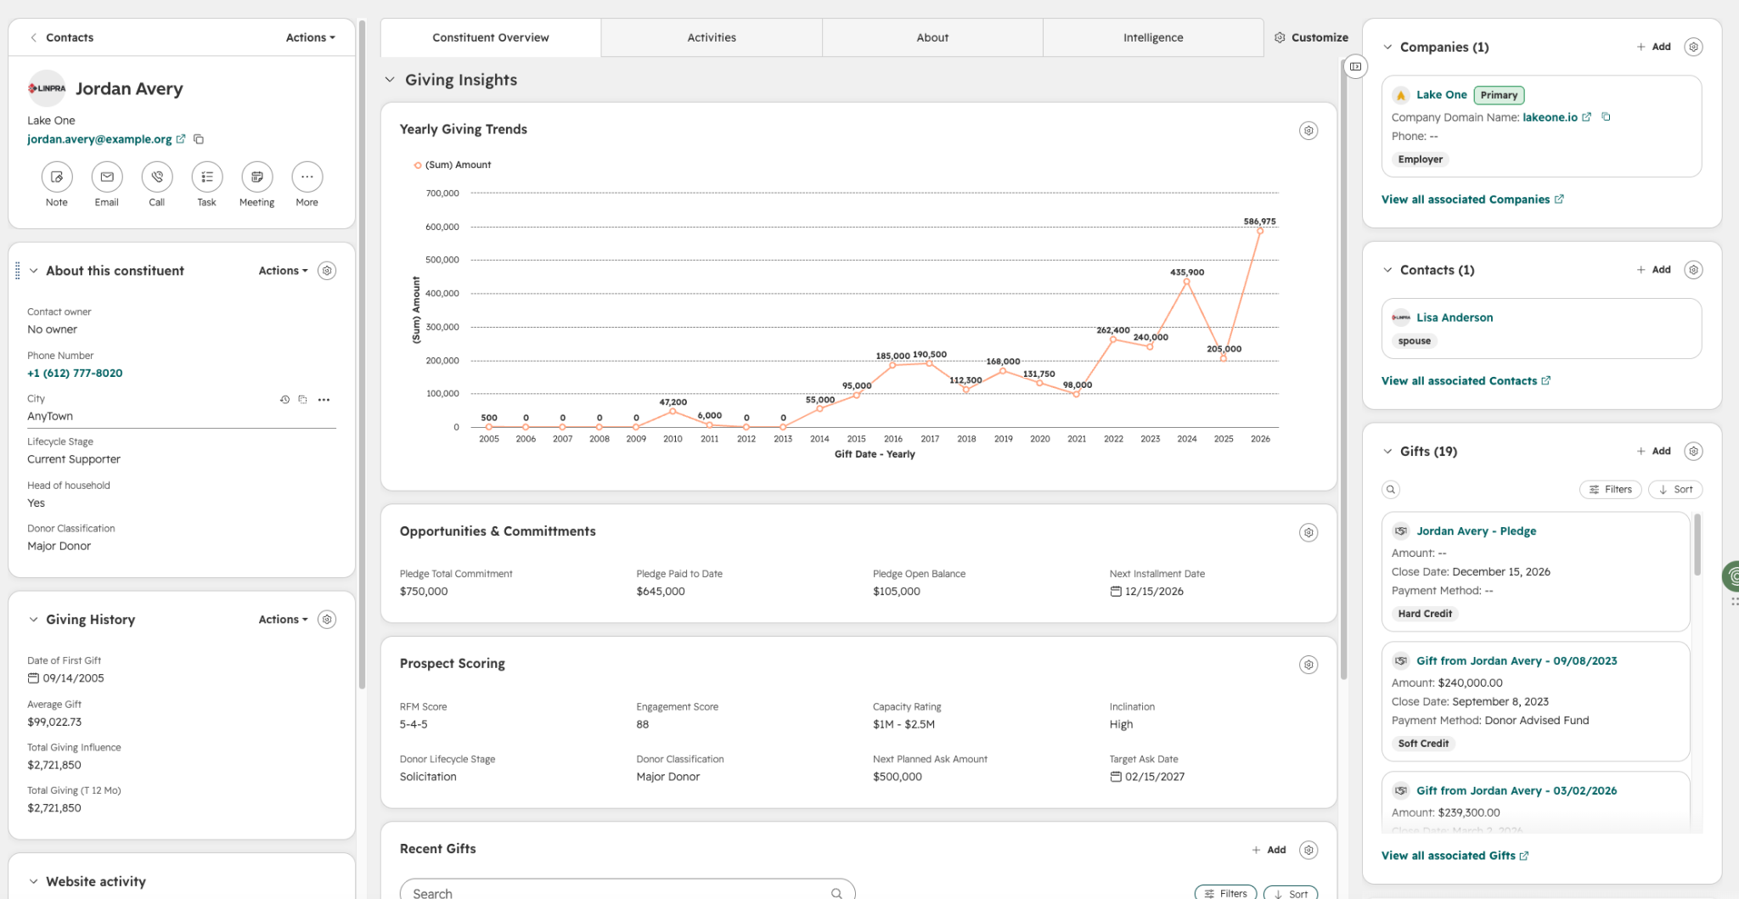
Task: Expand the Website activity section
Action: (33, 881)
